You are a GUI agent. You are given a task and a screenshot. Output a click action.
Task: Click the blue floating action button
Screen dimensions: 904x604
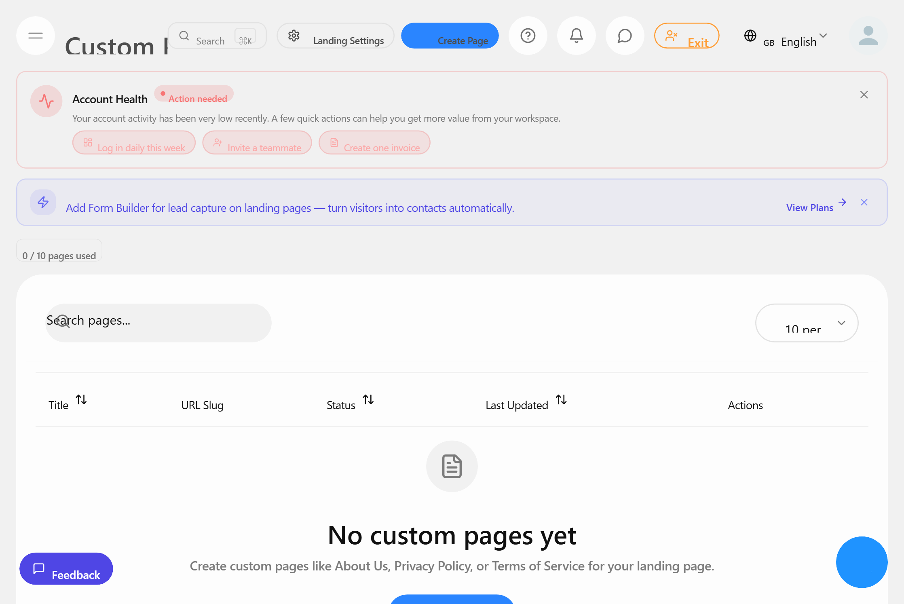pyautogui.click(x=862, y=562)
